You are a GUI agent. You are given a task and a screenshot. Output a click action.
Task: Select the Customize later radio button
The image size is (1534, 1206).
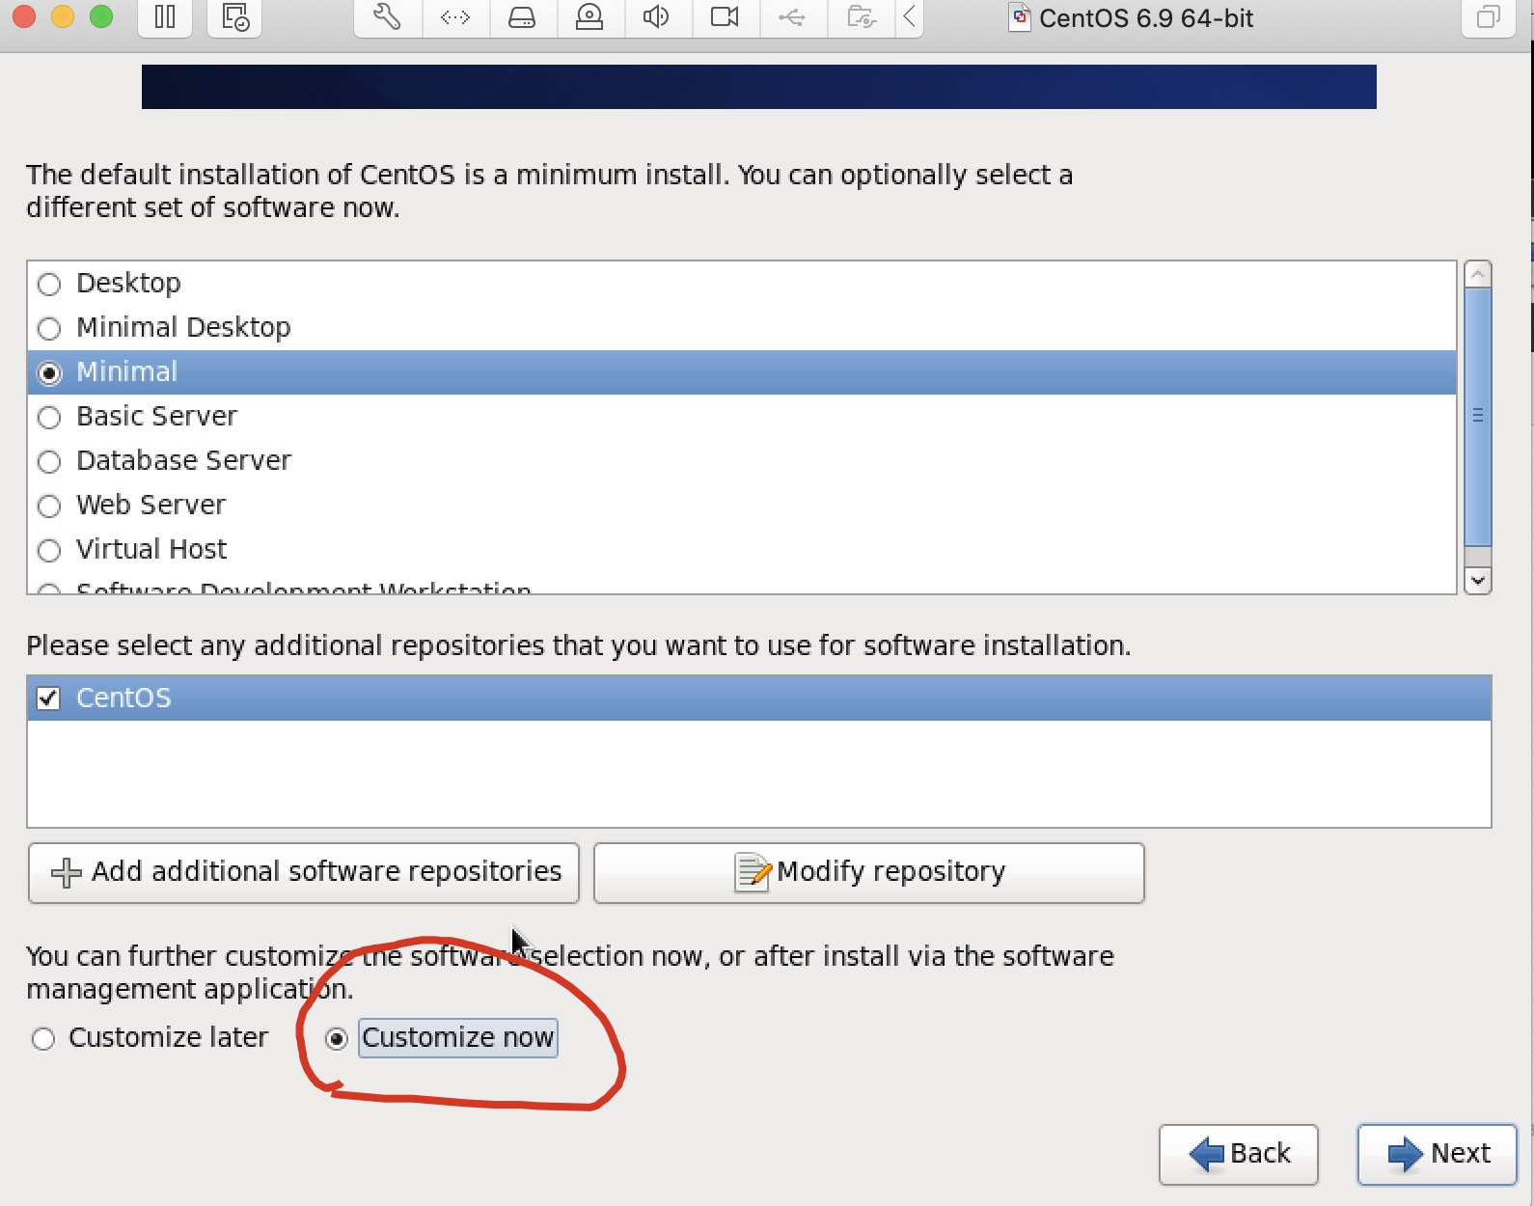[x=43, y=1039]
